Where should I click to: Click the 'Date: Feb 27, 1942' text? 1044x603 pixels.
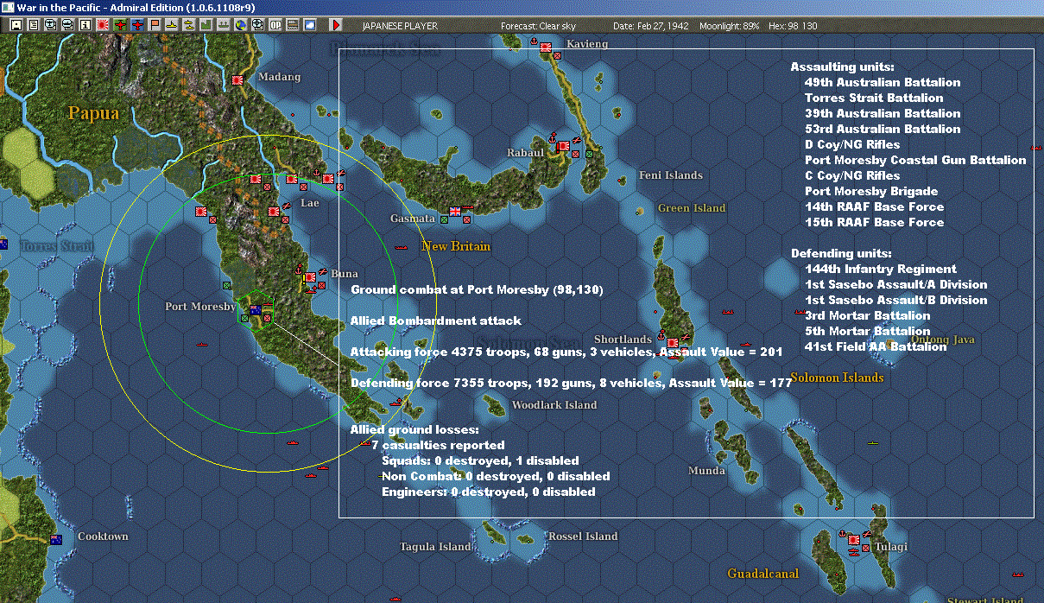[x=650, y=26]
